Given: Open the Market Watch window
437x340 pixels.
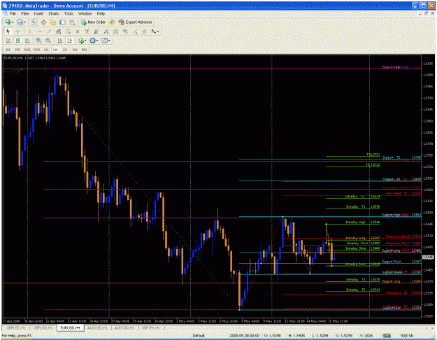Looking at the screenshot, I should click(34, 22).
